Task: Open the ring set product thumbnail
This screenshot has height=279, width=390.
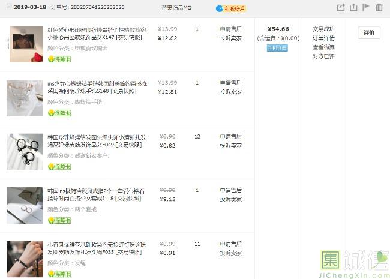Action: pyautogui.click(x=25, y=205)
